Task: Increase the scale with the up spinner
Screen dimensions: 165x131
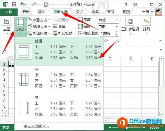Action: point(116,32)
